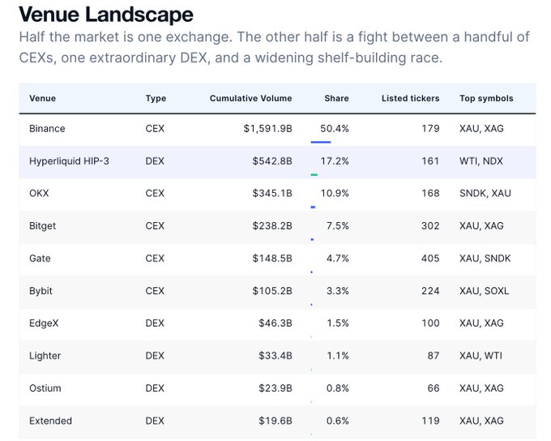551x441 pixels.
Task: Click EdgeX listed tickers 100
Action: click(x=430, y=323)
